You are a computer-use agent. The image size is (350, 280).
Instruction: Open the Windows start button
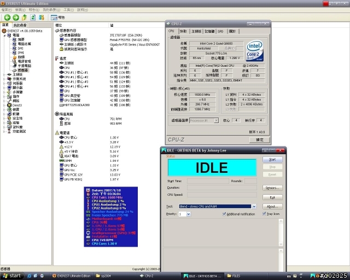[x=12, y=276]
